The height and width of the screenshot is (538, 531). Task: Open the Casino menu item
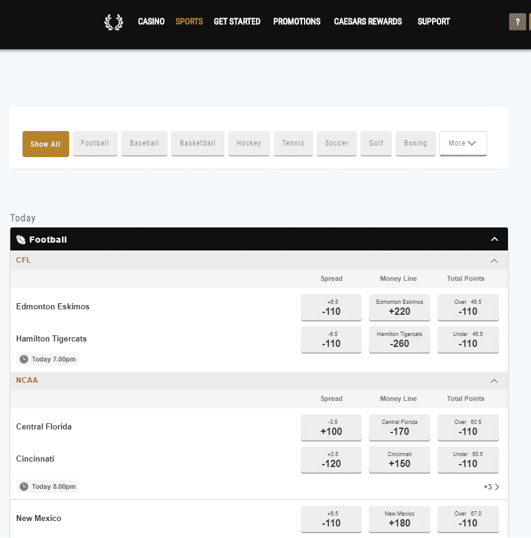151,22
